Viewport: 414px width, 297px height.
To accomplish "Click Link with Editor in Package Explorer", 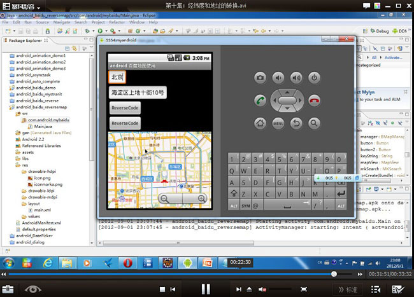I will (x=75, y=48).
